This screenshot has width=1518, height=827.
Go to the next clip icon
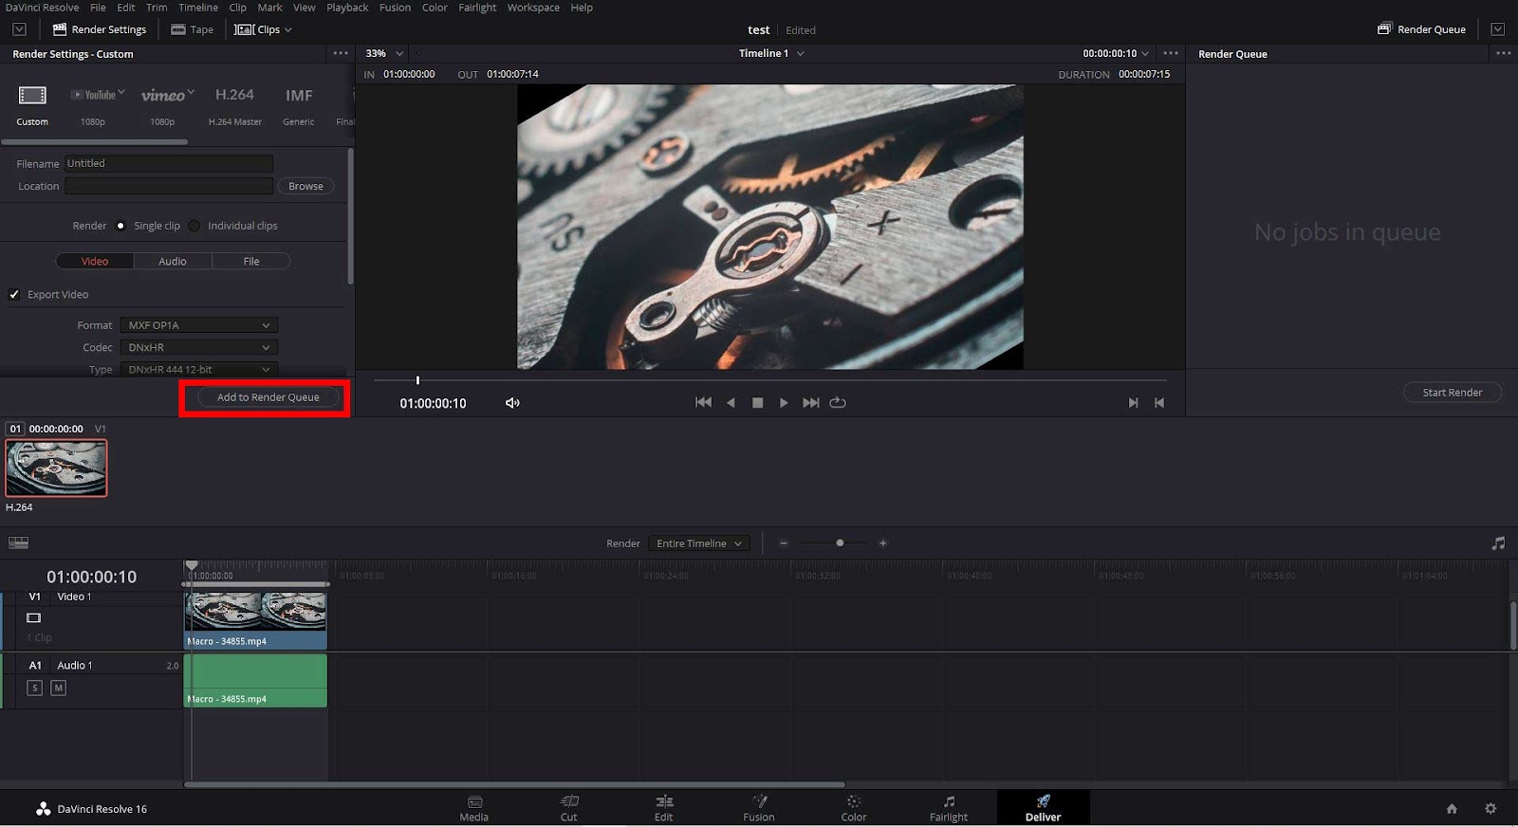[1133, 403]
